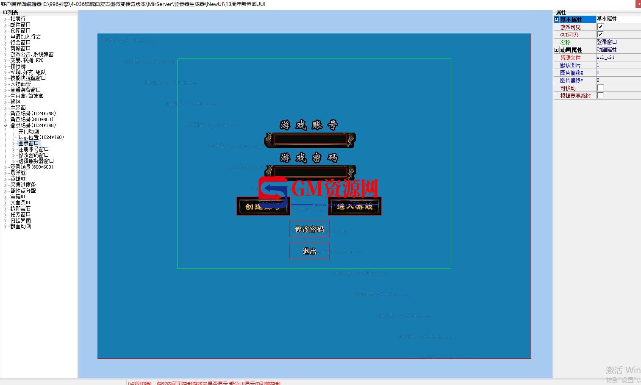641x385 pixels.
Task: Enable the 可移动 checkbox
Action: click(600, 88)
